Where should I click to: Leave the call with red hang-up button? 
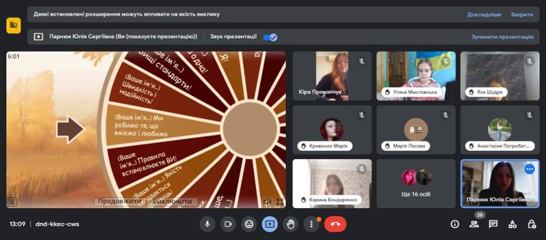tap(335, 224)
